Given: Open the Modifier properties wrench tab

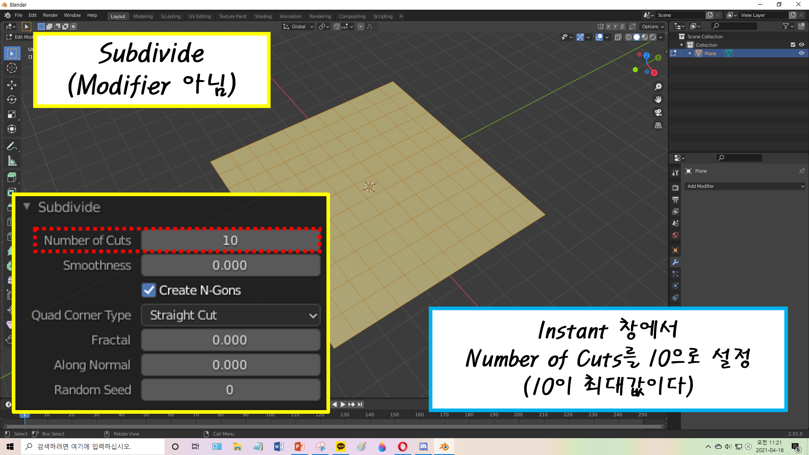Looking at the screenshot, I should tap(675, 262).
